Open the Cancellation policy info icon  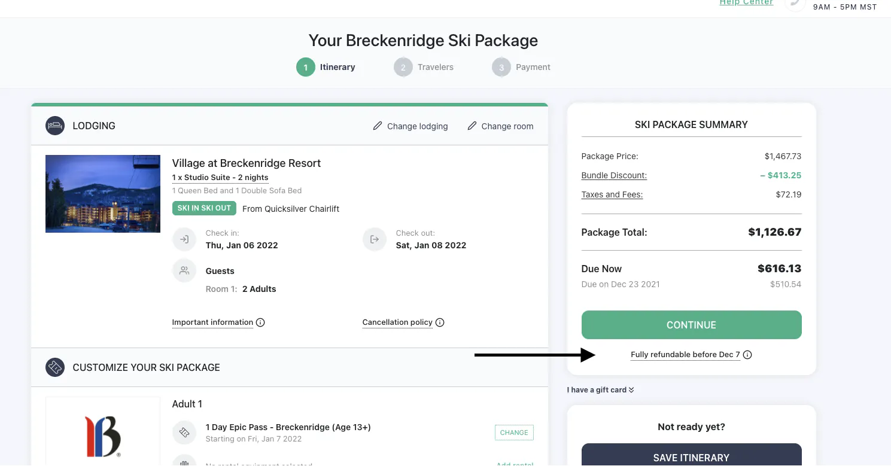[440, 322]
